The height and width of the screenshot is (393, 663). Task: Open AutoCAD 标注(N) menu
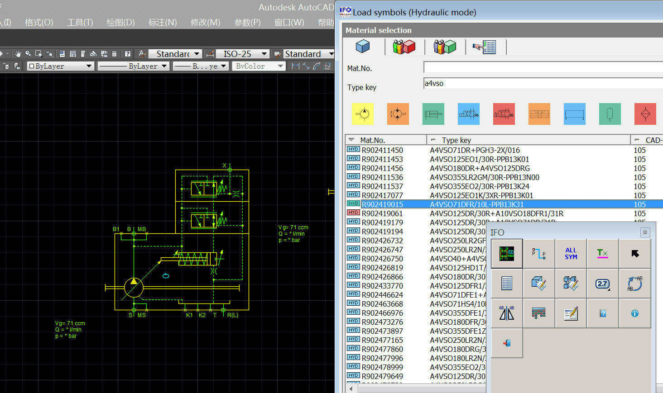pyautogui.click(x=163, y=23)
